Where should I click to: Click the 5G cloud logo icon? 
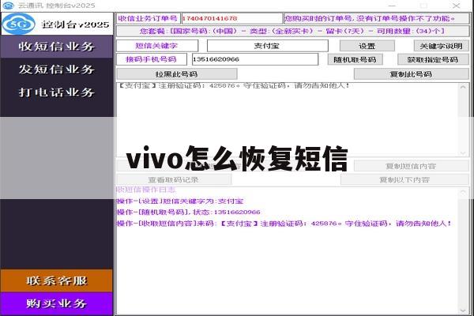point(19,24)
